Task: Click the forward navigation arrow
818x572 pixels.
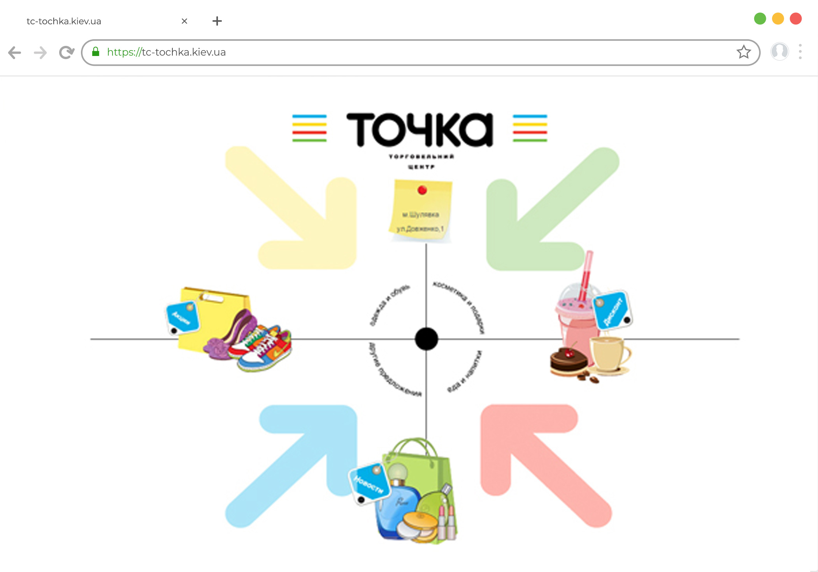Action: pyautogui.click(x=40, y=52)
